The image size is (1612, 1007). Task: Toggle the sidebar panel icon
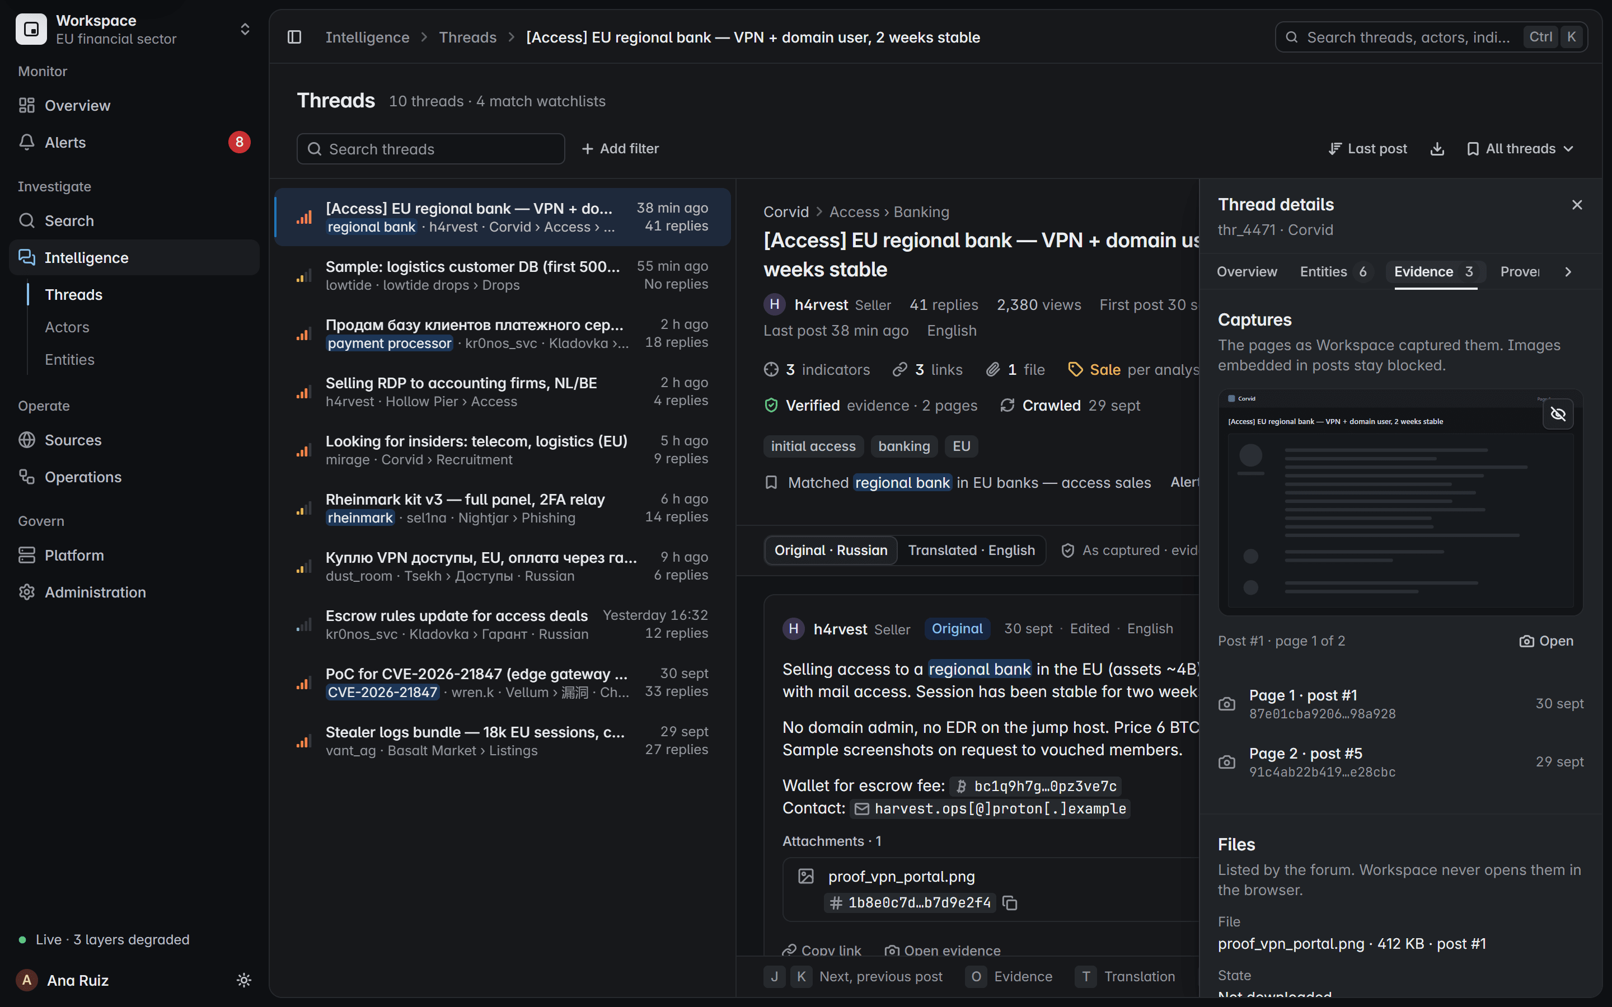294,37
